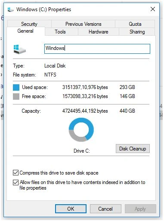
Task: Close the Properties dialog with X
Action: (x=153, y=9)
